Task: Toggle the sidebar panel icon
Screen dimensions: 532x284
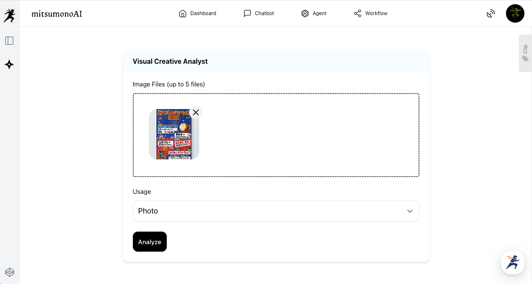Action: tap(9, 41)
